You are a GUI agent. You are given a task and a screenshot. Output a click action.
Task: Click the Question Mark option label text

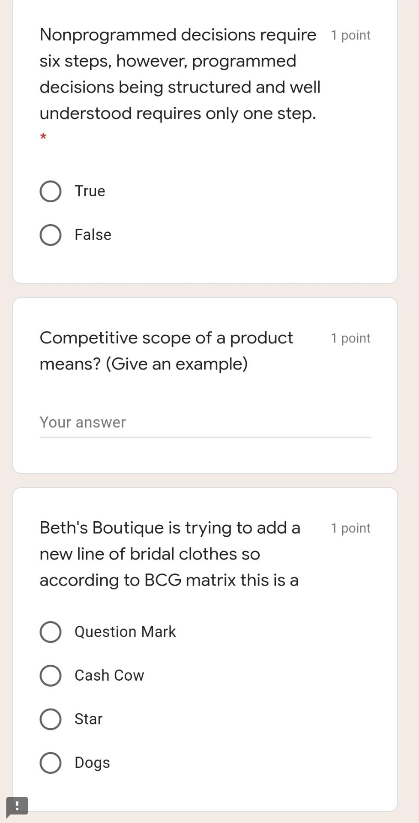[125, 631]
